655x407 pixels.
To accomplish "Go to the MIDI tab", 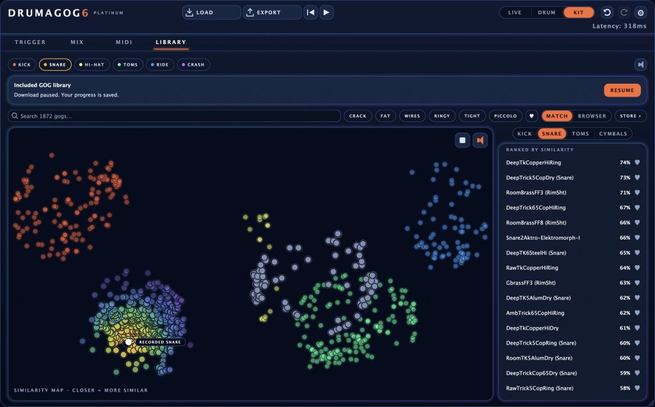I will tap(123, 42).
